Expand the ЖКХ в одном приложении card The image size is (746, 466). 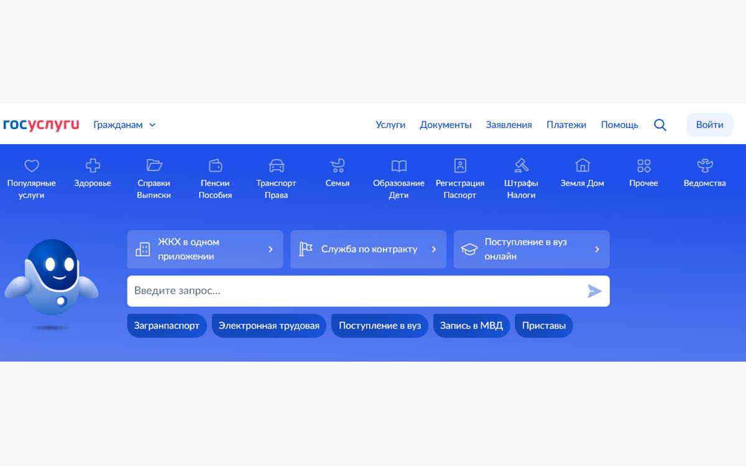pos(205,249)
